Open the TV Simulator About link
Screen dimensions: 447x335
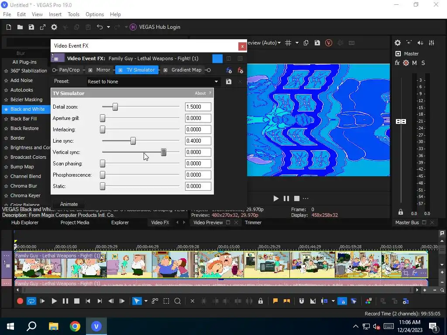point(200,93)
